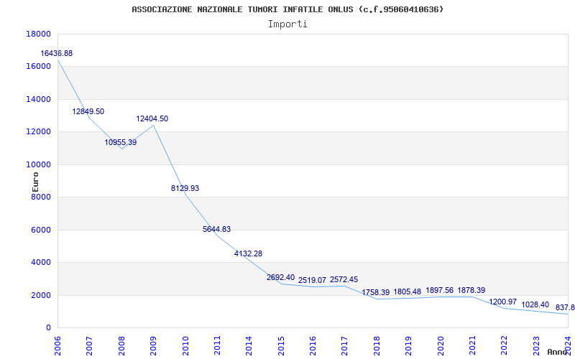Click the 14000 y-axis tick label
The height and width of the screenshot is (359, 575).
(x=38, y=99)
